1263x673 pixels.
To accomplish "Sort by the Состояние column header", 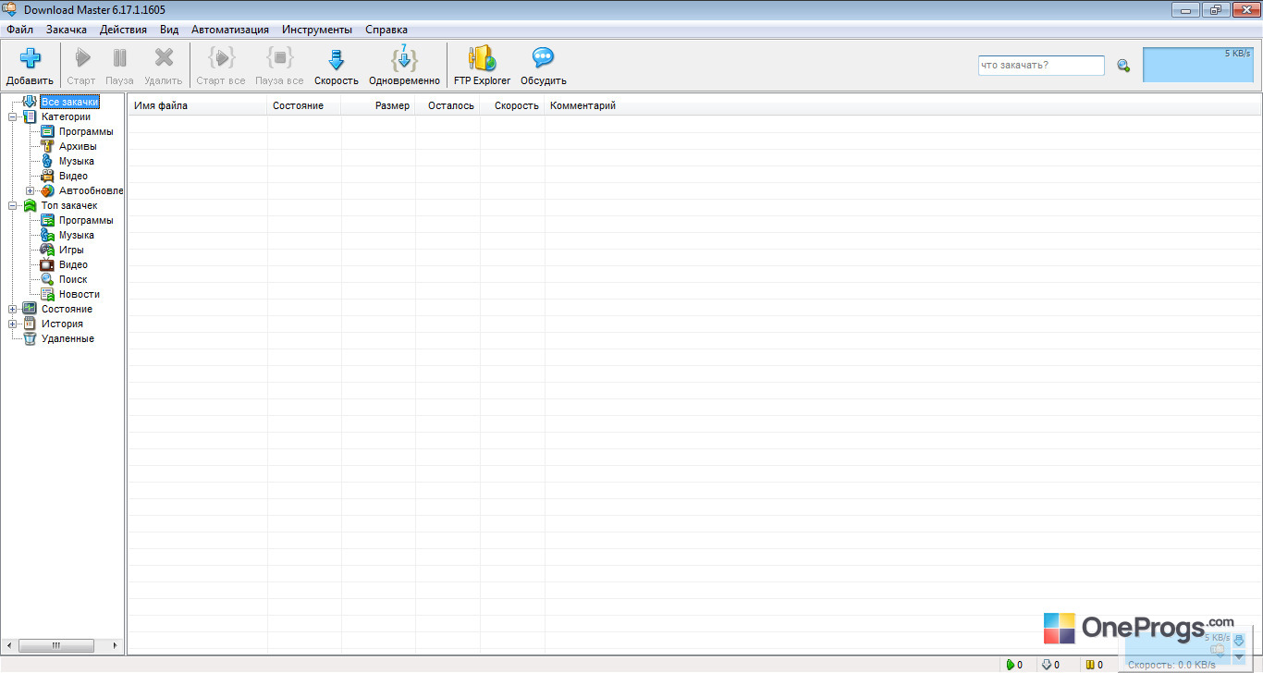I will (304, 105).
